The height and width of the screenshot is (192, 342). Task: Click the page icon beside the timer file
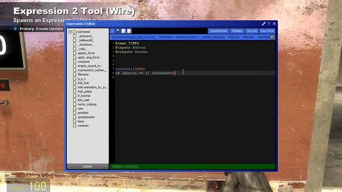tap(75, 122)
